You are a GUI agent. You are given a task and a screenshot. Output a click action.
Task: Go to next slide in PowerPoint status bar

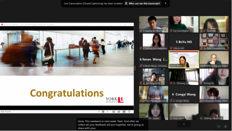107,112
